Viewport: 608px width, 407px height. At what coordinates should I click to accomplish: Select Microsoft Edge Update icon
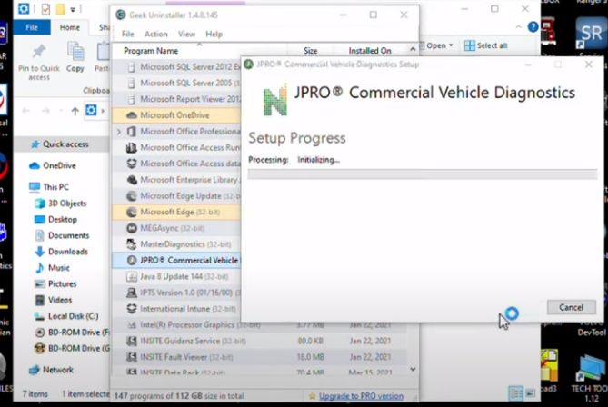(x=132, y=196)
